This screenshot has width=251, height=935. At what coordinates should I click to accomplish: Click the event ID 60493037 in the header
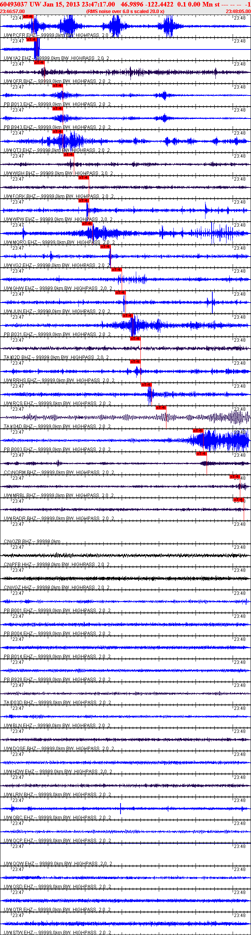(x=14, y=4)
